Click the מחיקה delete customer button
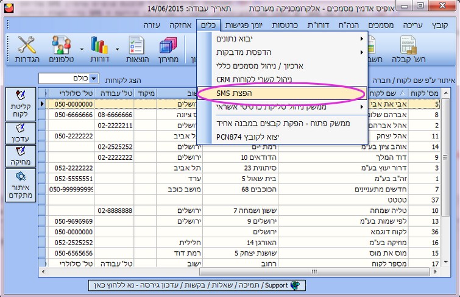Image resolution: width=460 pixels, height=297 pixels. (21, 156)
